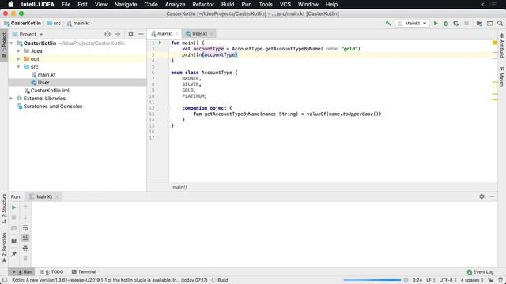This screenshot has width=506, height=284.
Task: Open the Terminal tool window
Action: pyautogui.click(x=84, y=271)
